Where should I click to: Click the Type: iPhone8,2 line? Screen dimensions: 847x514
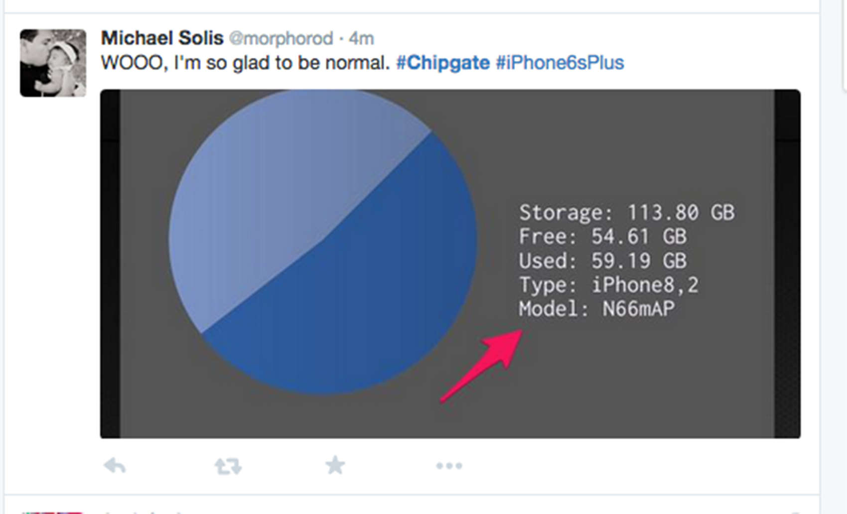[x=608, y=285]
